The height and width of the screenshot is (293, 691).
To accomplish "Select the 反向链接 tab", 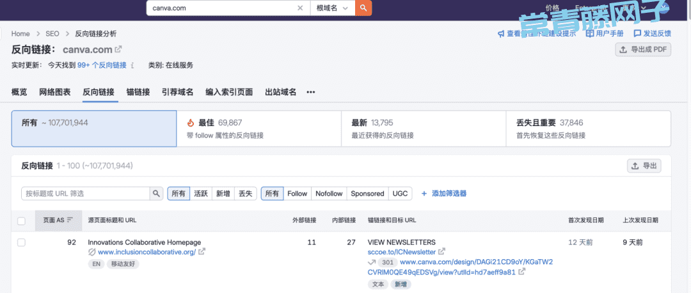I will 99,92.
